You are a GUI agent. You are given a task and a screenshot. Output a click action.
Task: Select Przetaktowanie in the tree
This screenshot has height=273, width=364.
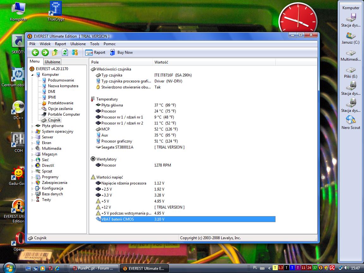(60, 103)
